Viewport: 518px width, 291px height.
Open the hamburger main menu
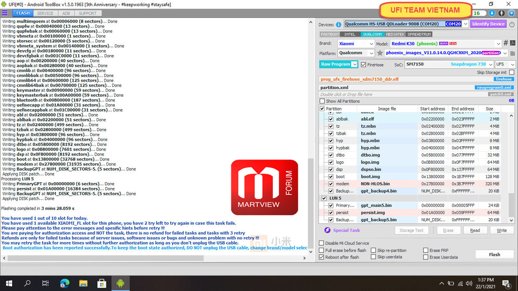pos(4,13)
